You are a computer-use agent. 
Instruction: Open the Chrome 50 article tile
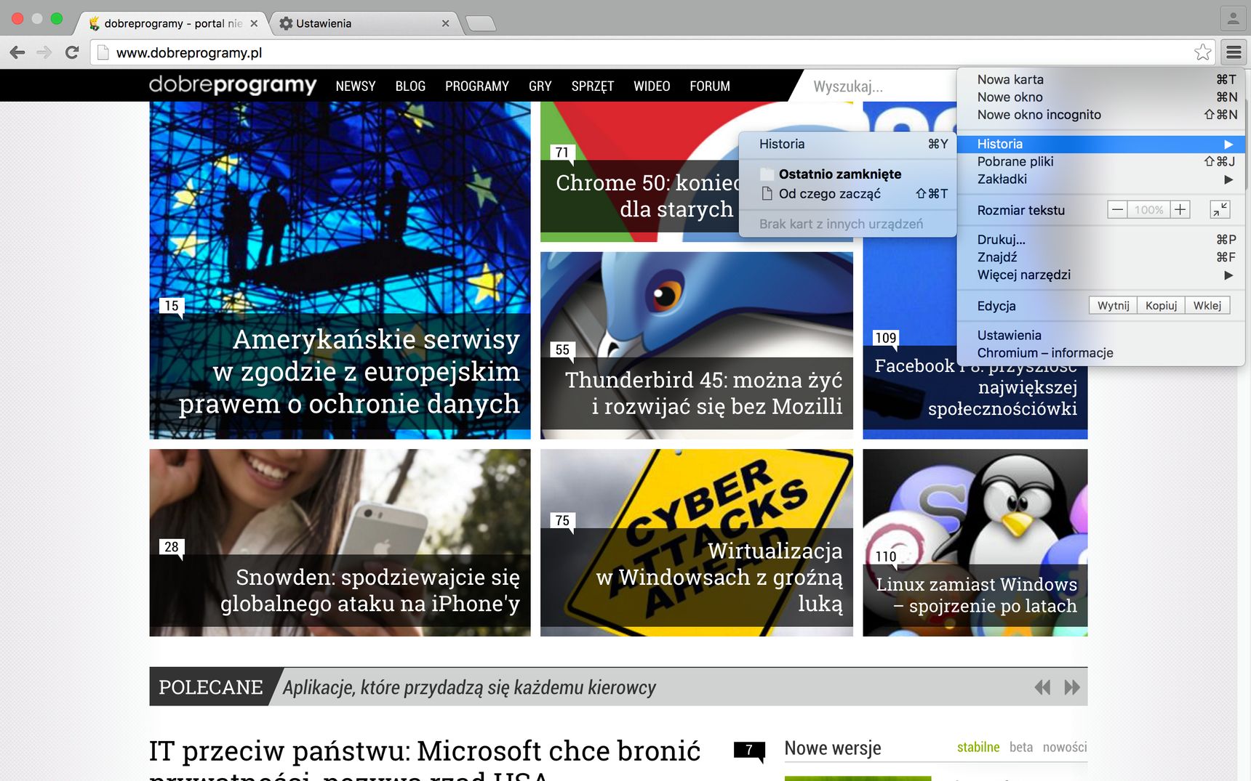coord(640,196)
